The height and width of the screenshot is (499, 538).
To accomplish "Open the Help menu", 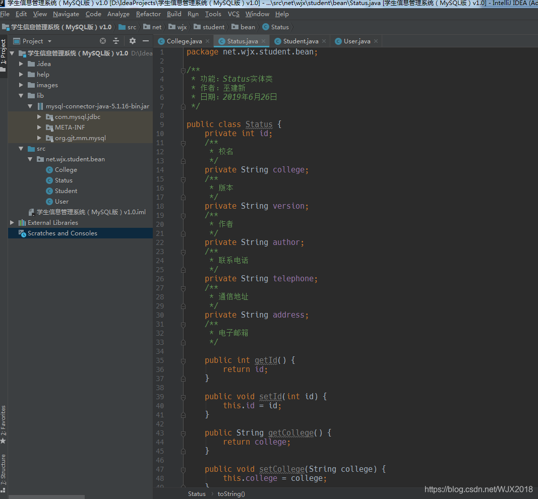I will coord(282,14).
